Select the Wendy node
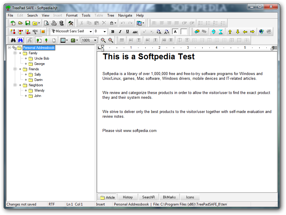The image size is (286, 215). (x=39, y=90)
